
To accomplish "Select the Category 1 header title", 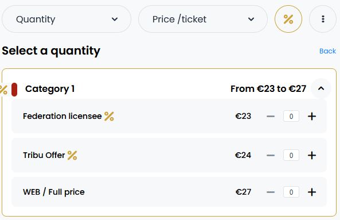I will click(50, 89).
